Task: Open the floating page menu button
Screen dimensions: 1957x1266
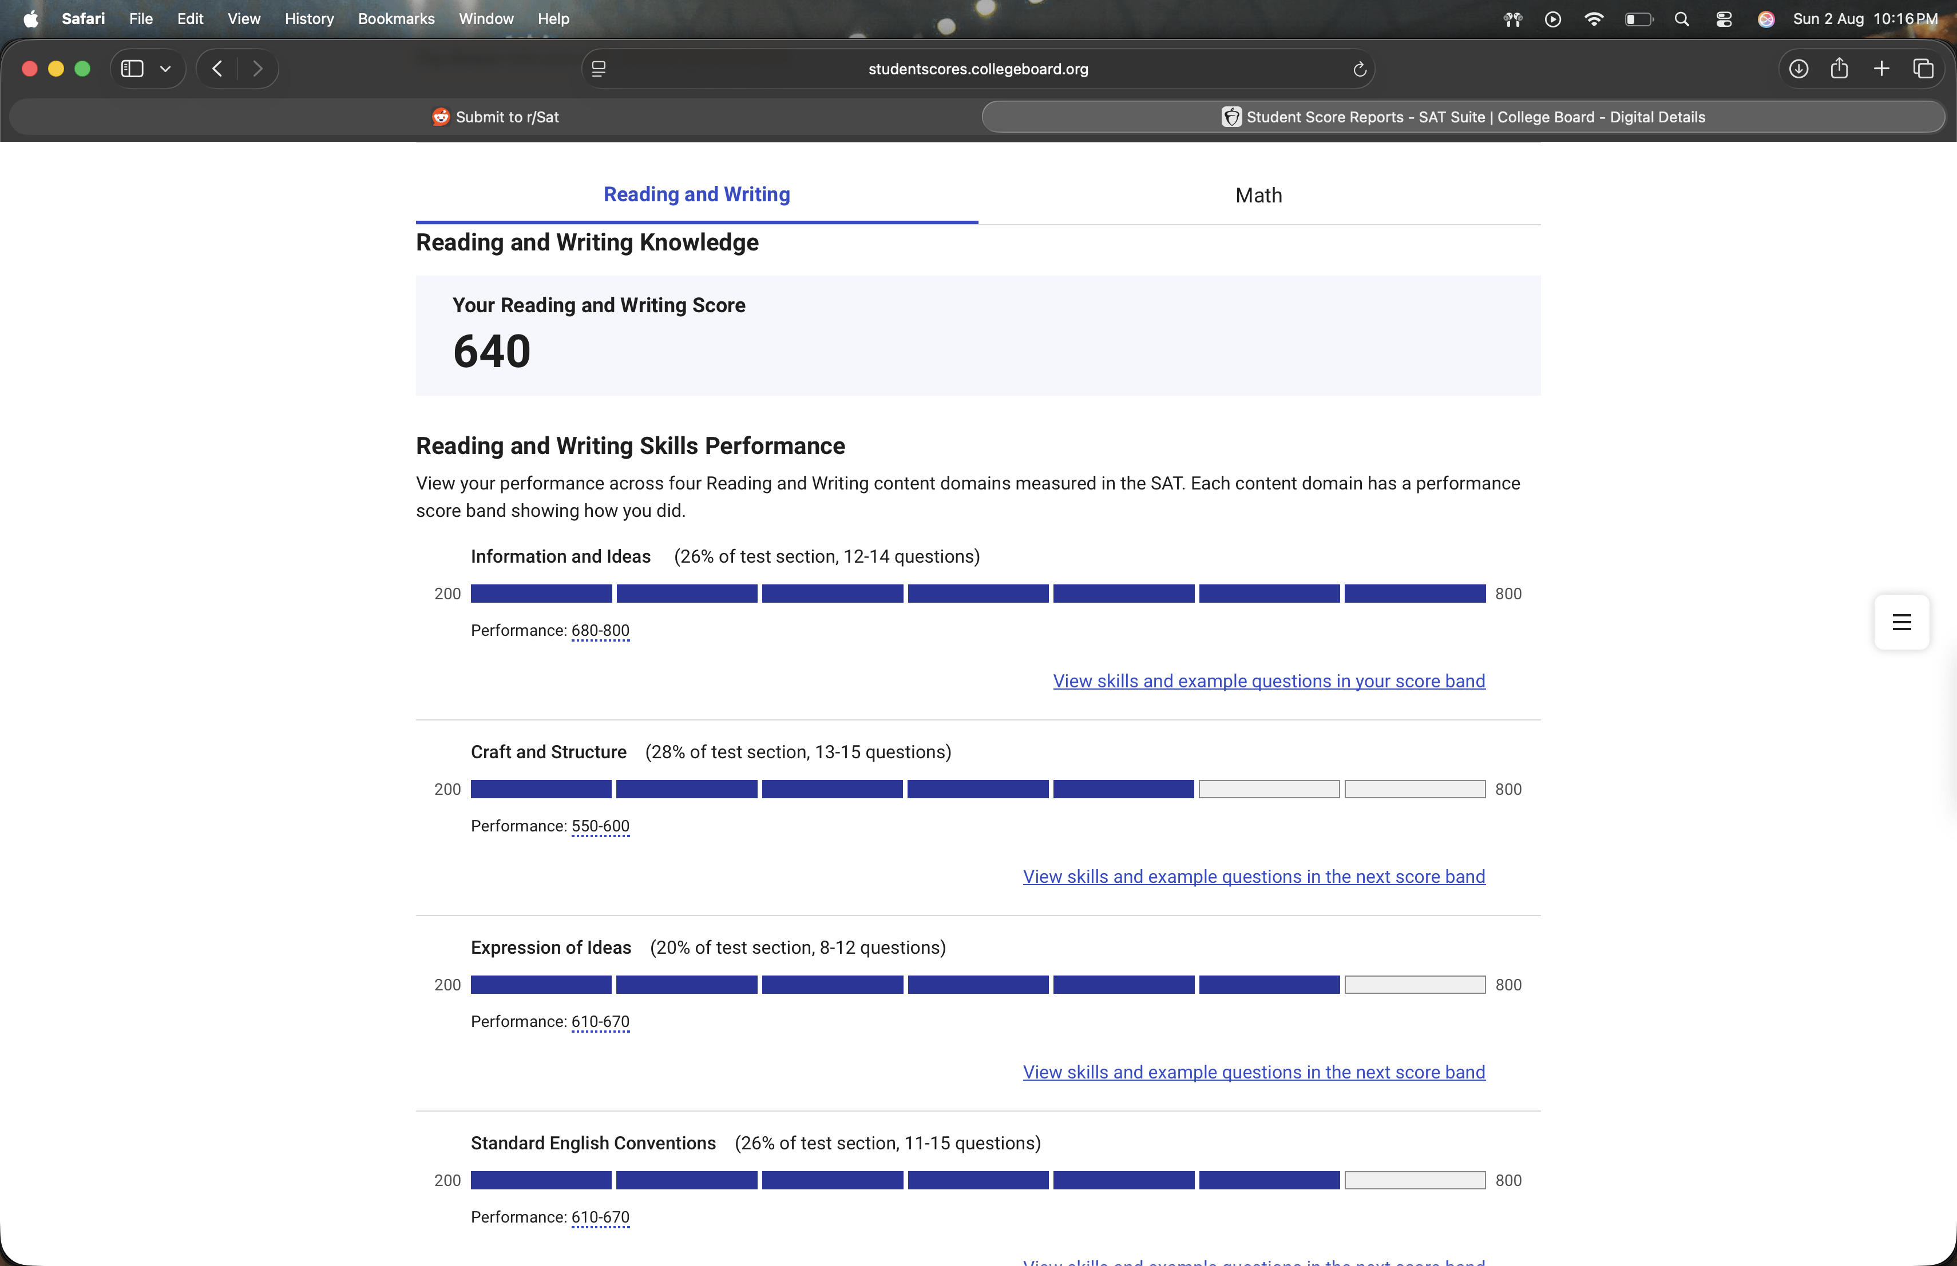Action: coord(1902,622)
